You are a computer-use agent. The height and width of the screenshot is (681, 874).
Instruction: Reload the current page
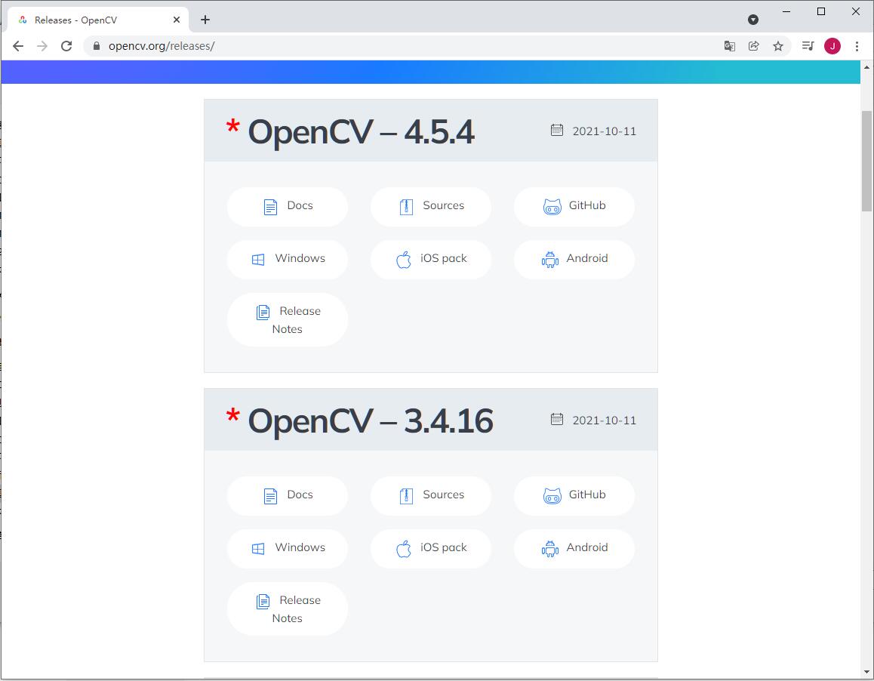pos(66,46)
